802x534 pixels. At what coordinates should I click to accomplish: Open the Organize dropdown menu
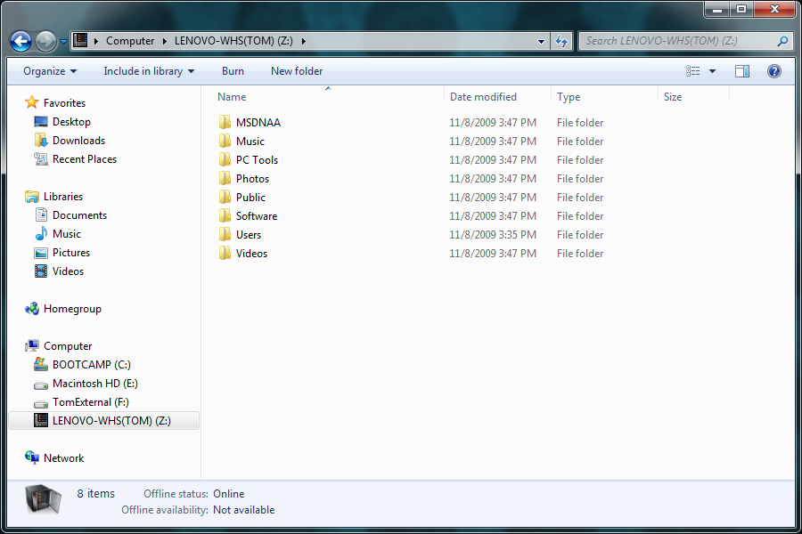[x=50, y=71]
